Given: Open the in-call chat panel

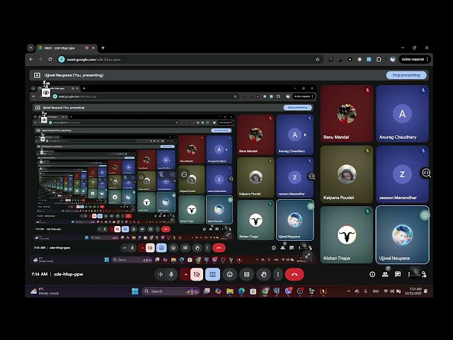Looking at the screenshot, I should coord(398,274).
